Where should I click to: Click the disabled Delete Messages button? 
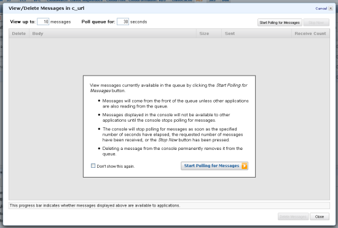coord(293,216)
